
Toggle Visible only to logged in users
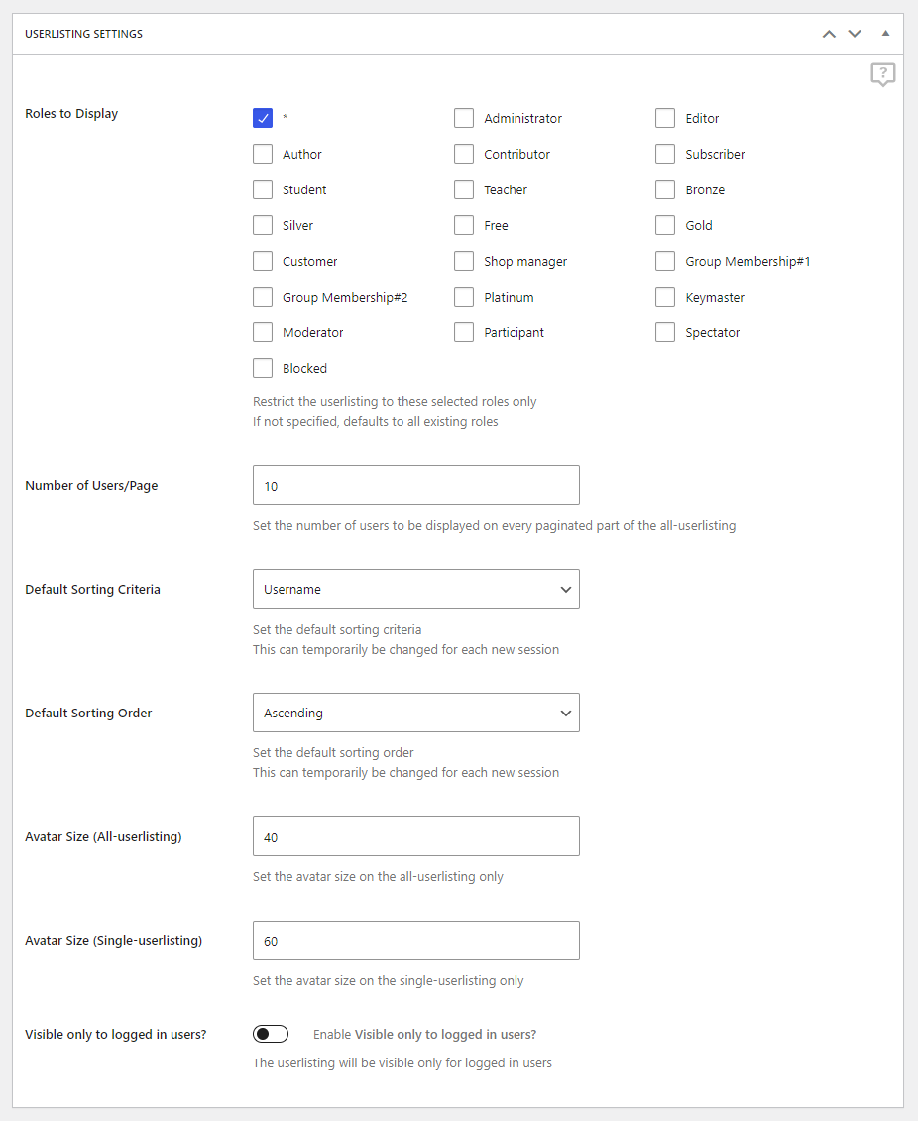[x=271, y=1034]
